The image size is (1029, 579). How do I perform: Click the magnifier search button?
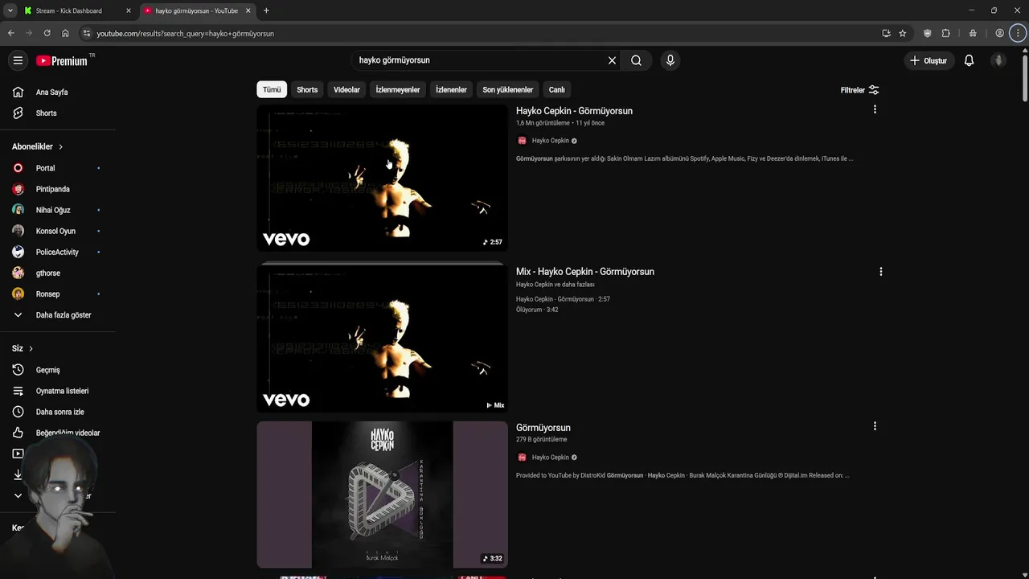[636, 60]
